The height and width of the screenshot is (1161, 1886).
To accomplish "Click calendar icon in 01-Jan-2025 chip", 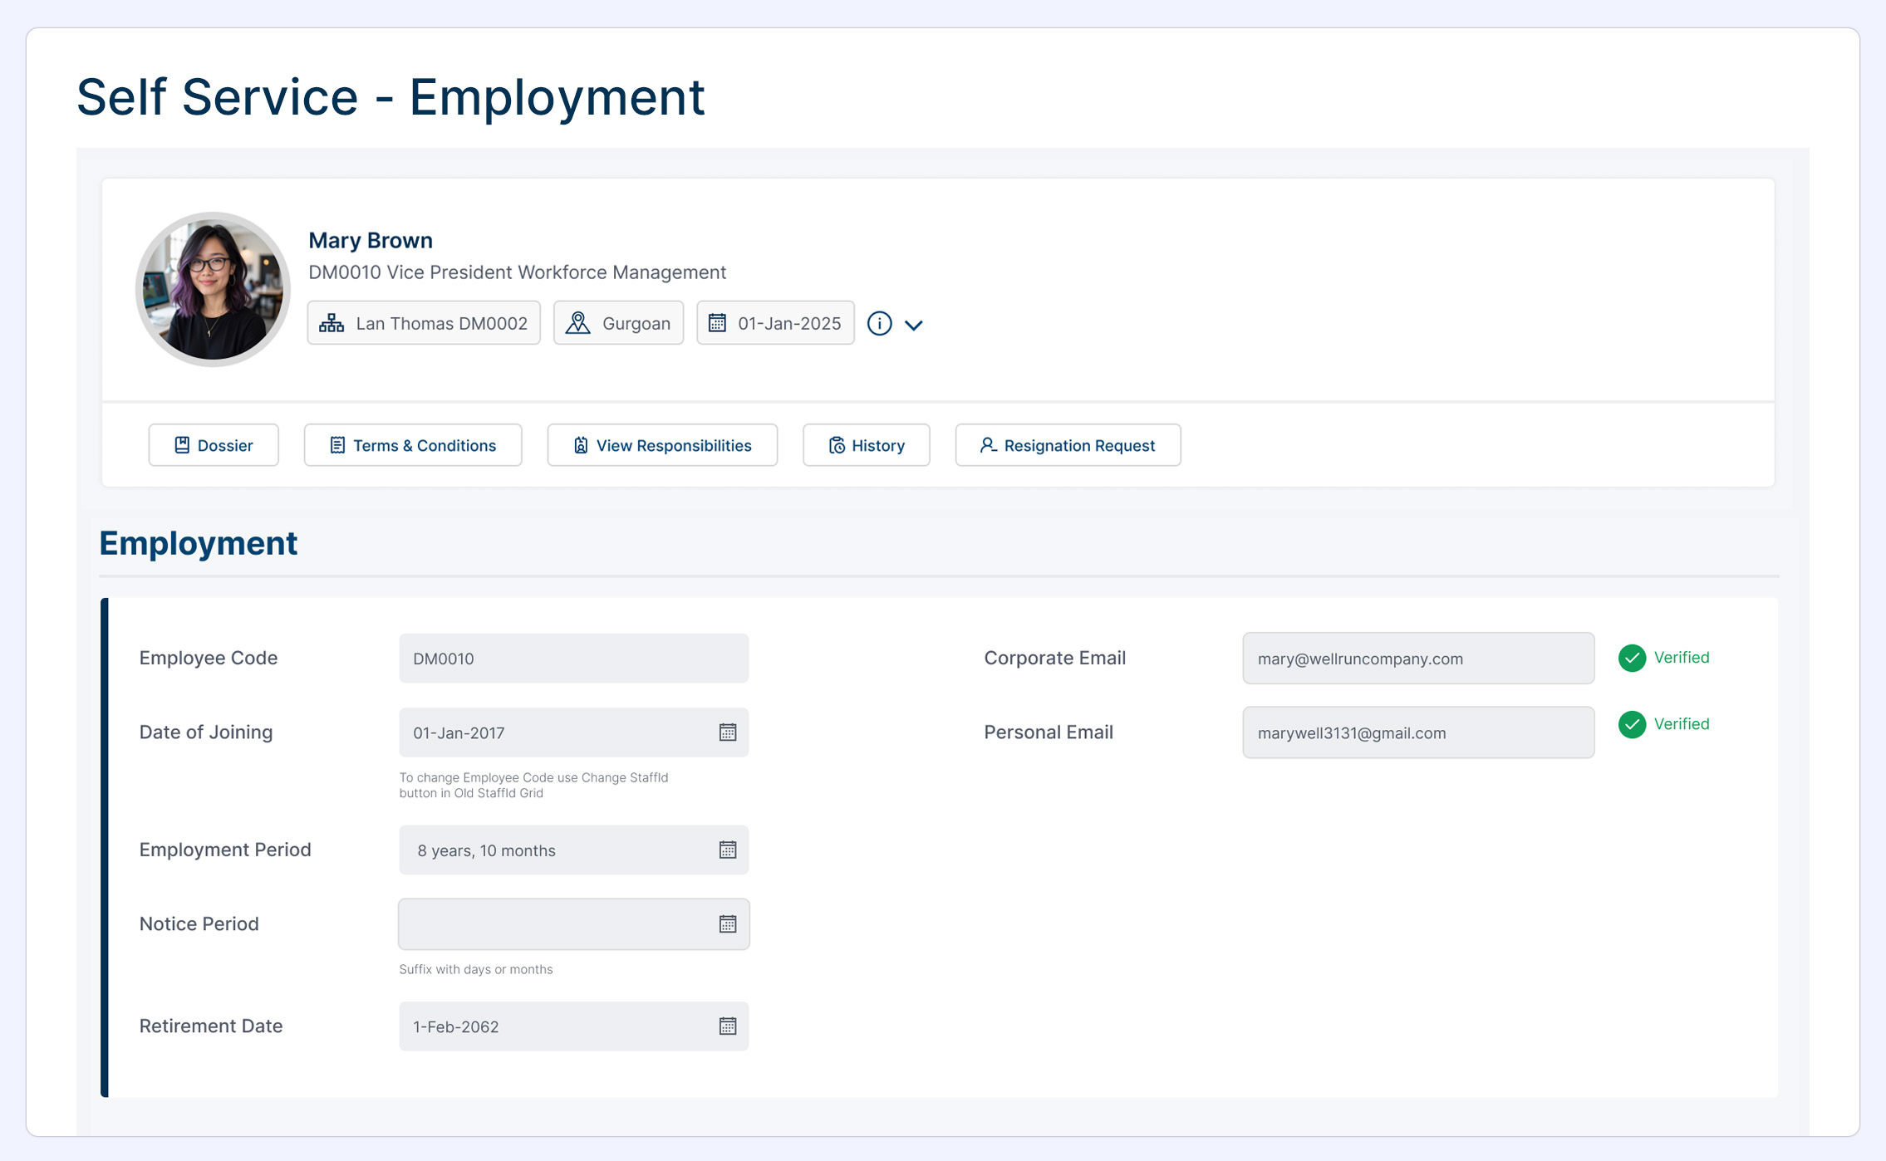I will [717, 323].
